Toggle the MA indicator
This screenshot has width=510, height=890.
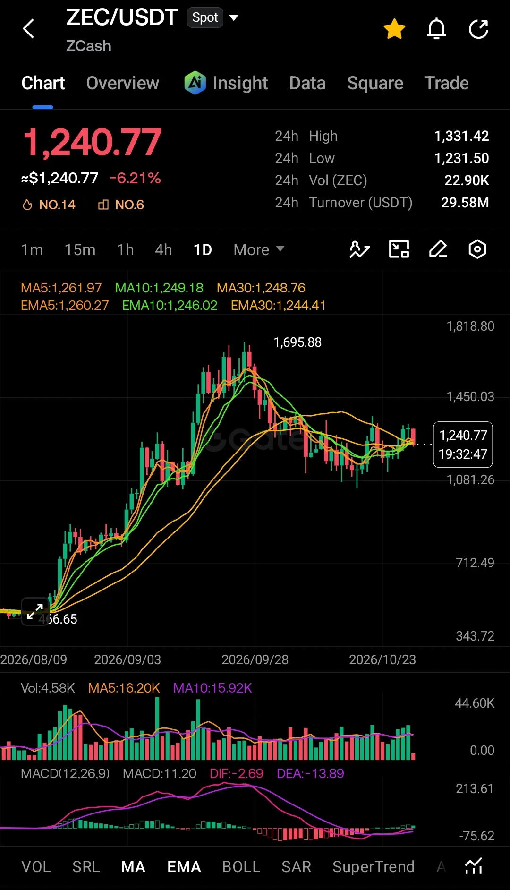tap(133, 867)
